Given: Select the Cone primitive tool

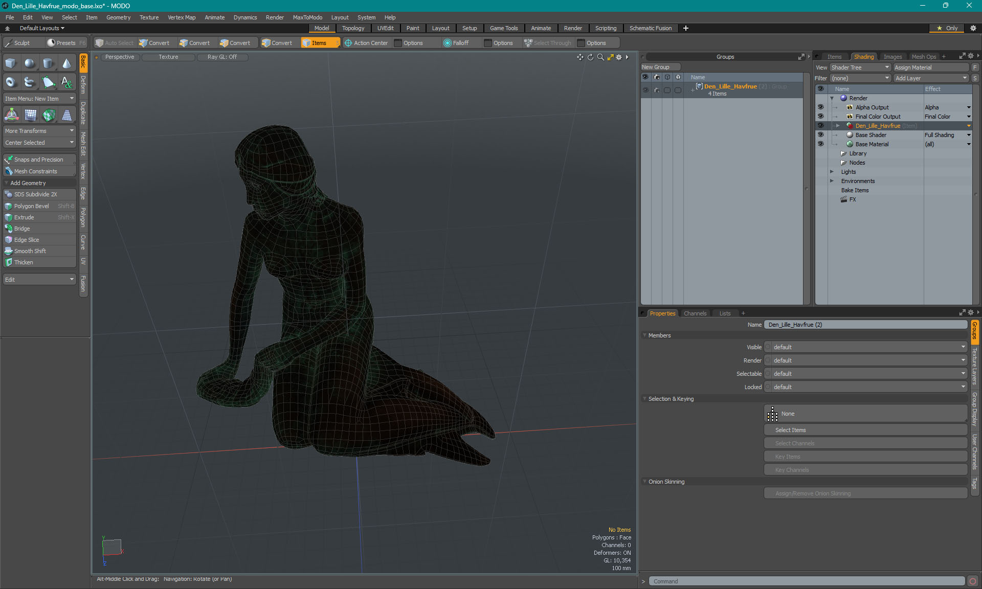Looking at the screenshot, I should [x=66, y=63].
